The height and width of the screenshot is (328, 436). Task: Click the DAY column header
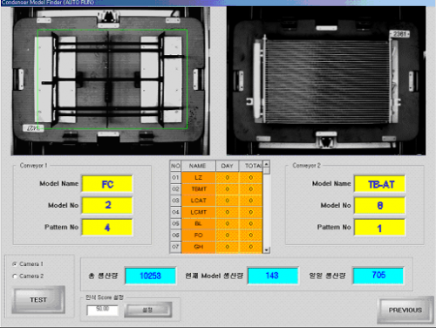point(227,166)
